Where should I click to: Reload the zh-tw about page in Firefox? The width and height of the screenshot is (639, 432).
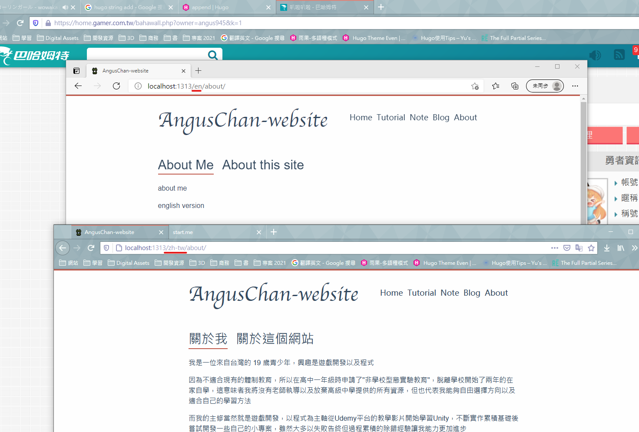click(91, 248)
